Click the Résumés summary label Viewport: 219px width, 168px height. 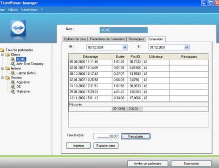click(76, 104)
